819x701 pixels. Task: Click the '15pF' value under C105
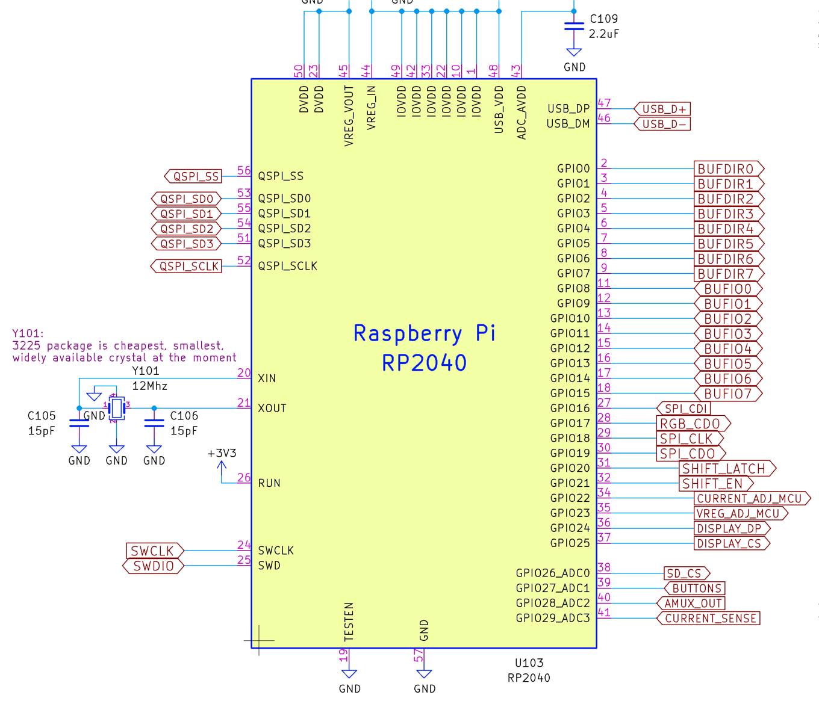point(42,431)
